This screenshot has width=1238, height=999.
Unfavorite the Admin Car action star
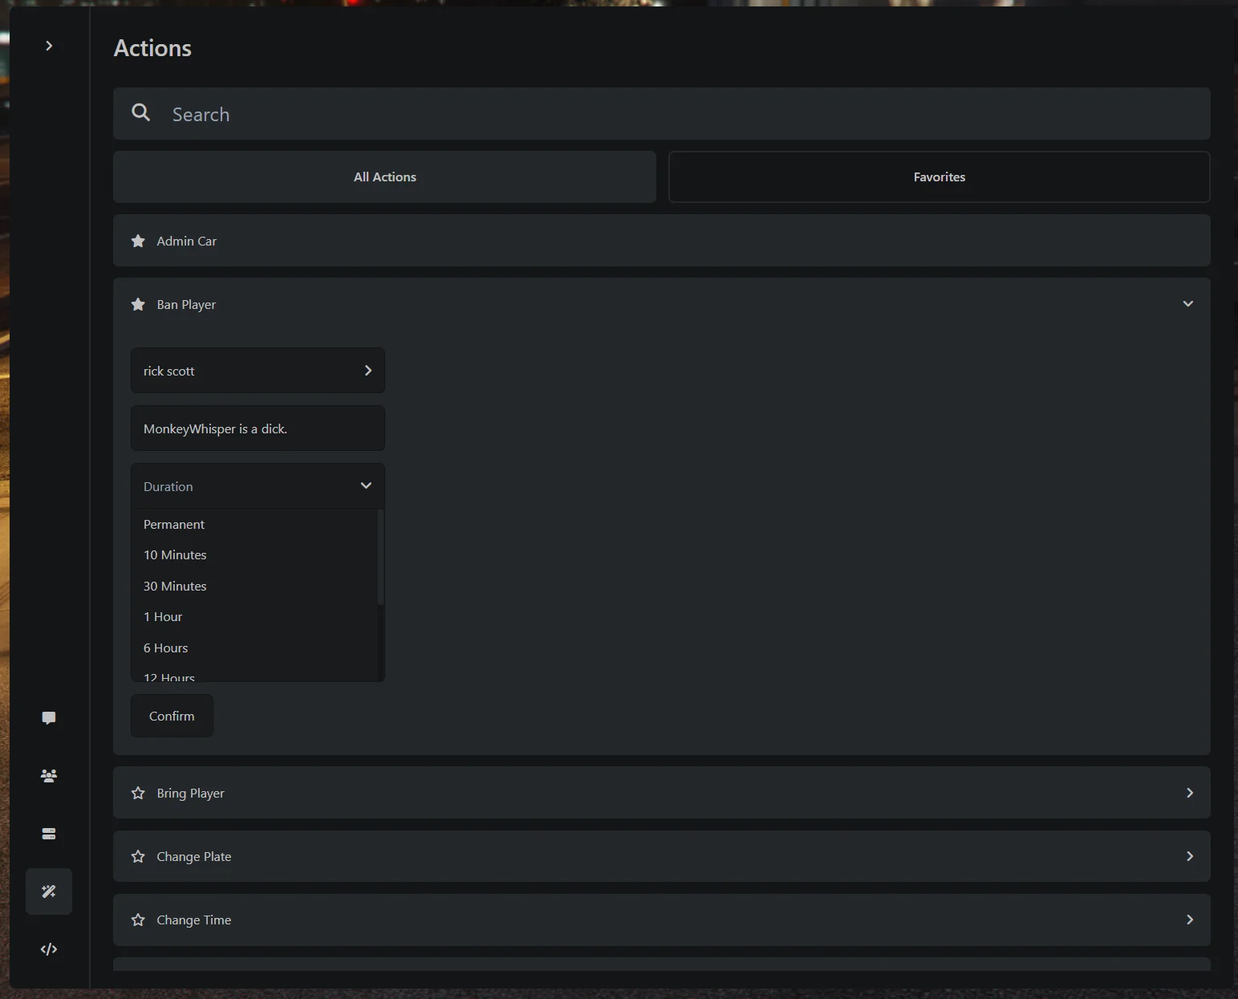(x=138, y=241)
